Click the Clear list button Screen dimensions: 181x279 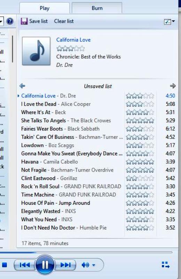[64, 21]
